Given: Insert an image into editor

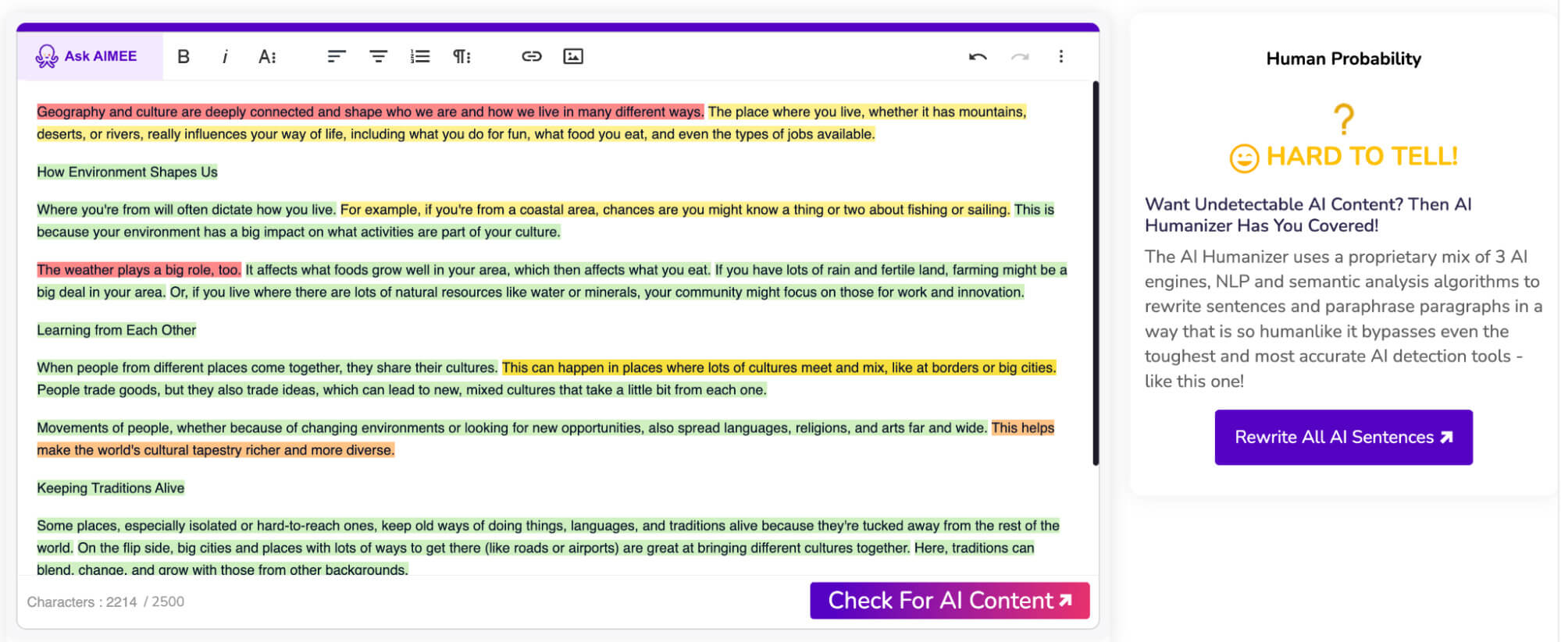Looking at the screenshot, I should (573, 56).
